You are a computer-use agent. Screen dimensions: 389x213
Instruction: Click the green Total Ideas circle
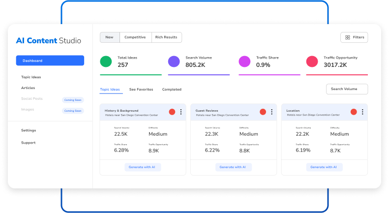click(x=106, y=61)
